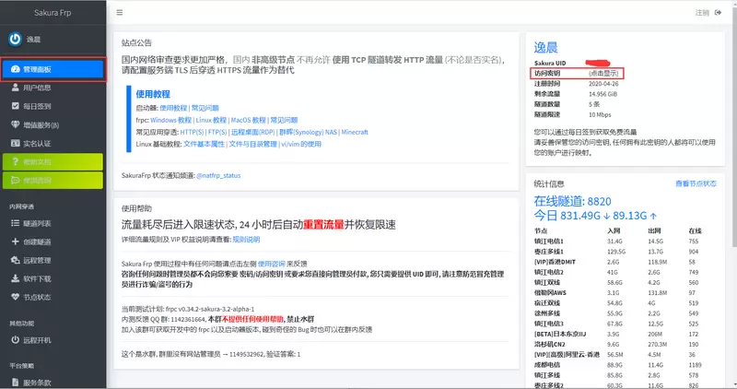Screen dimensions: 737x389
Task: Open the Windows 教程 link
Action: click(171, 120)
